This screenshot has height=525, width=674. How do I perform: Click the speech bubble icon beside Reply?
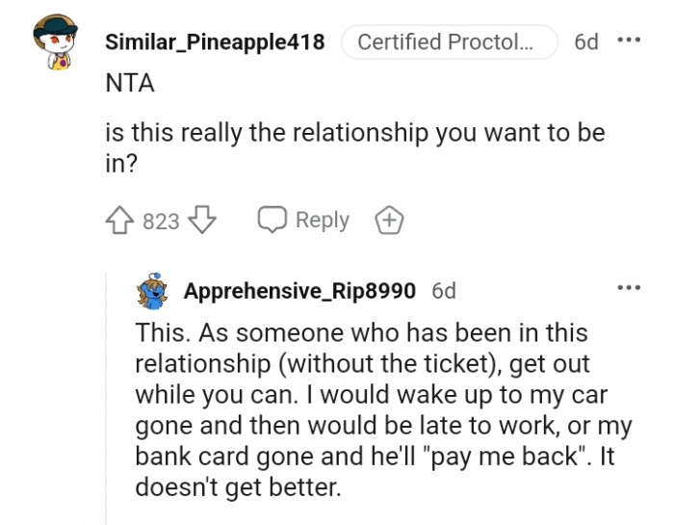pyautogui.click(x=272, y=220)
